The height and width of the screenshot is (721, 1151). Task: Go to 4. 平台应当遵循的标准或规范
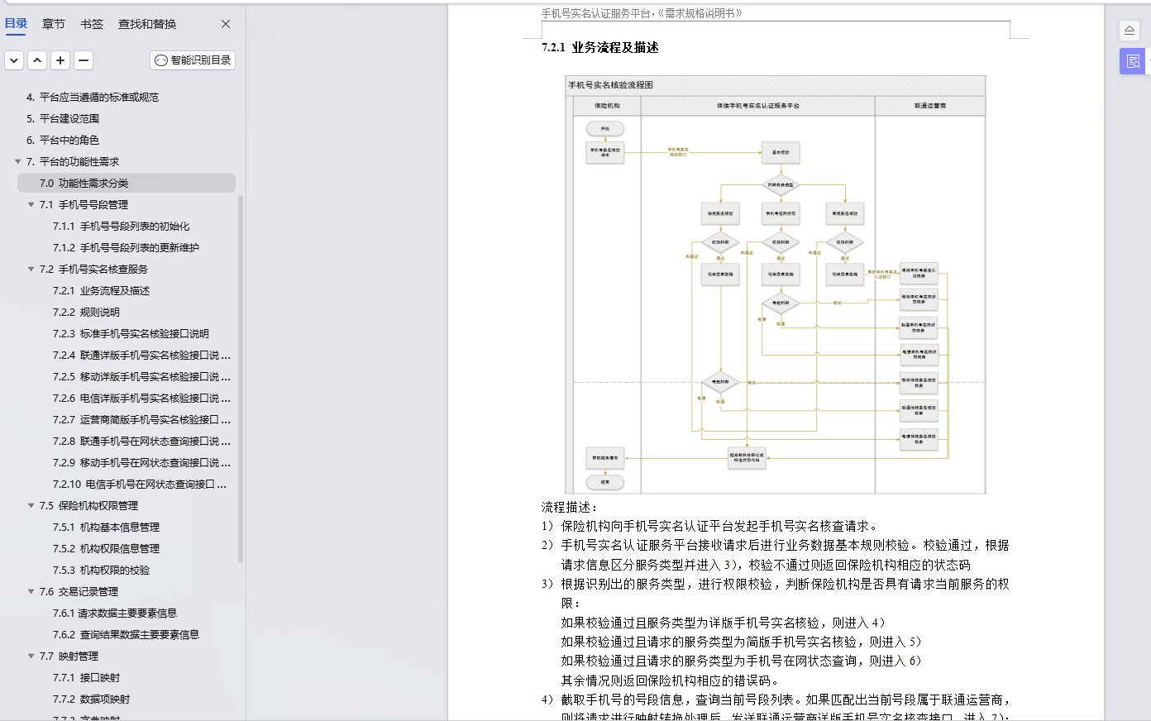[93, 97]
